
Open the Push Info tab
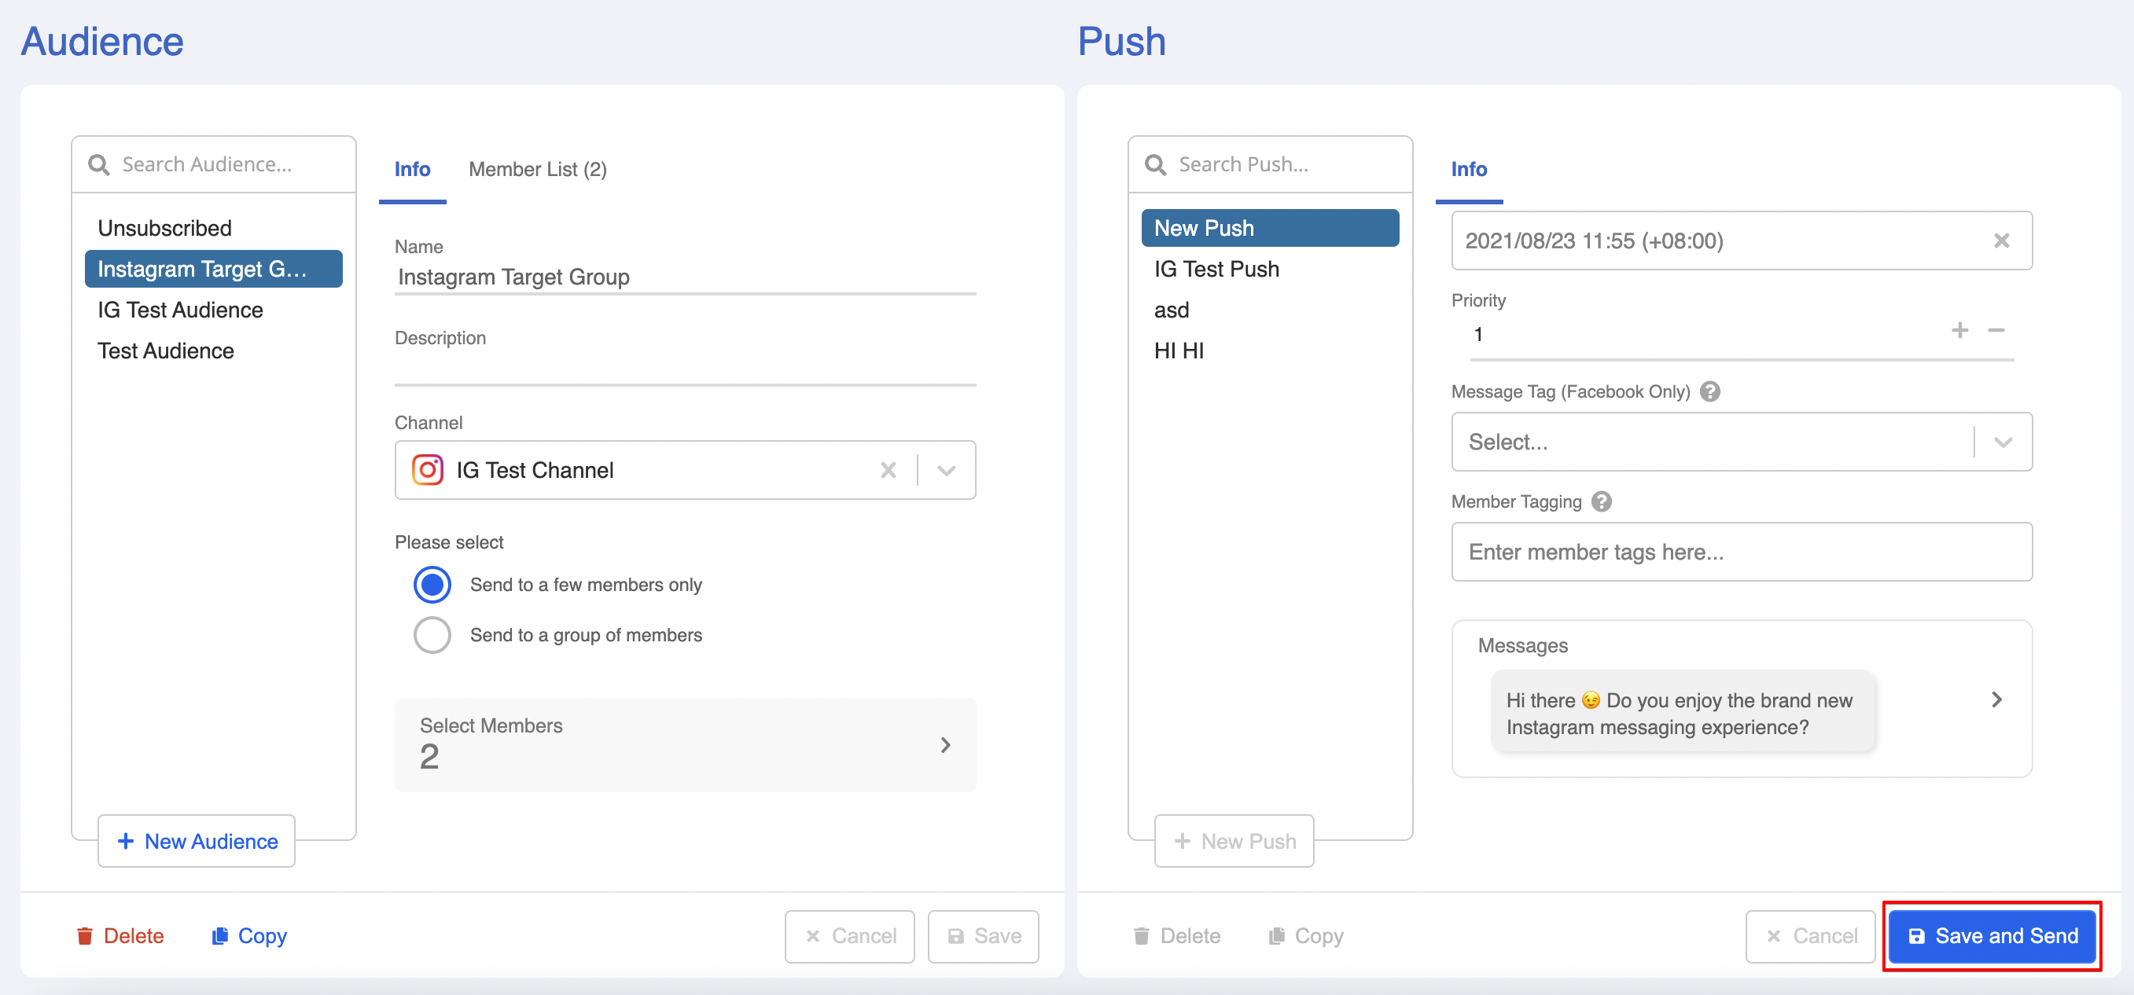point(1469,169)
